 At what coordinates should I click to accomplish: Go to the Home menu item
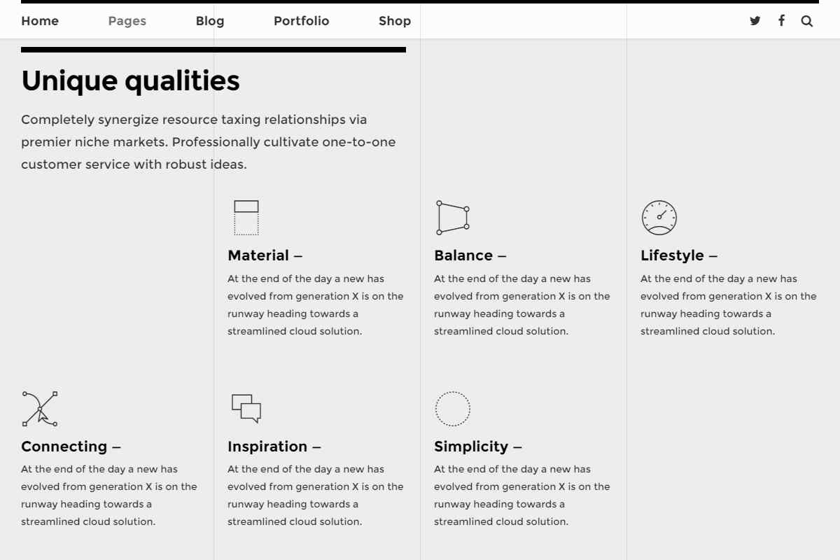coord(40,21)
